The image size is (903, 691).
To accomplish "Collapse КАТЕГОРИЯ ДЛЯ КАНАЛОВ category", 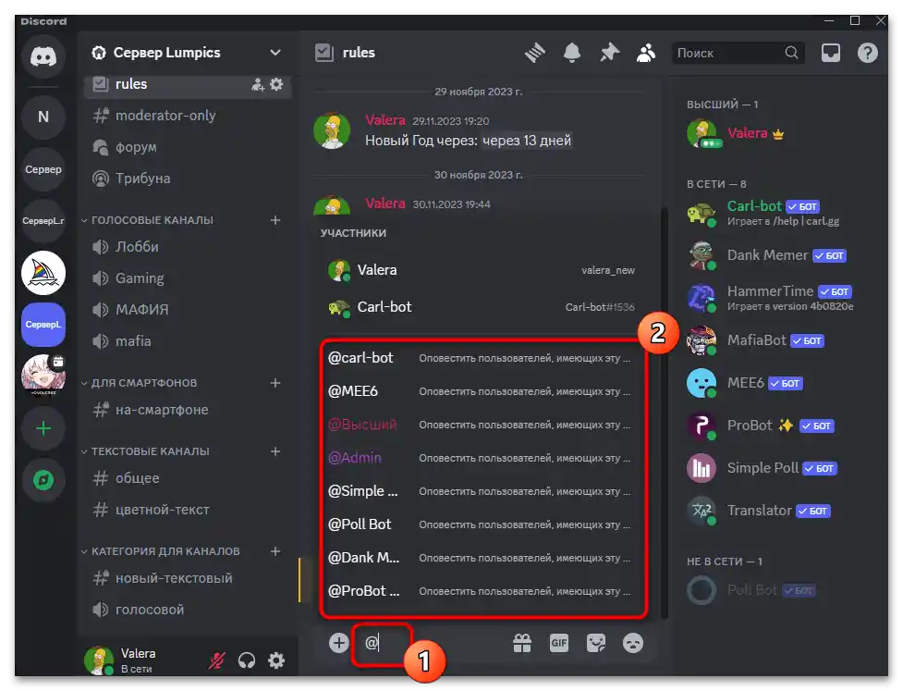I will (x=161, y=551).
